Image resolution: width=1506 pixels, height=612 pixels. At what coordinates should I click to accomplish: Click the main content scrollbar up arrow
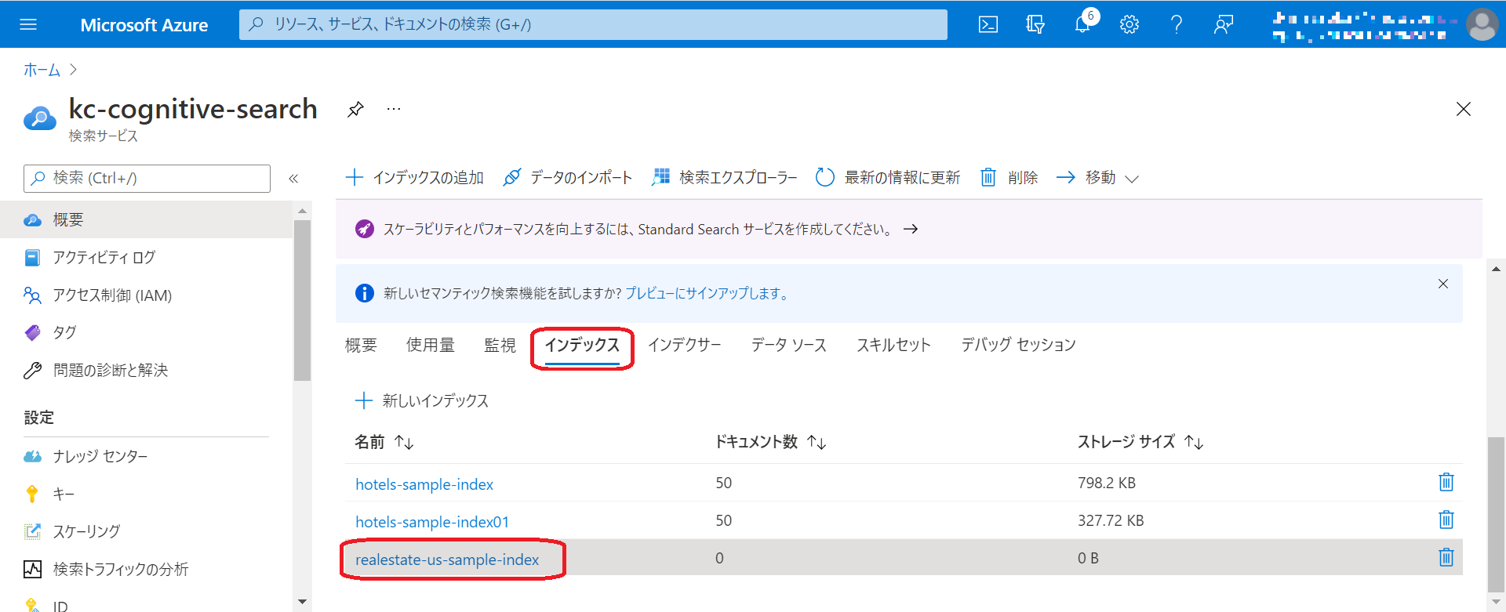tap(1497, 269)
